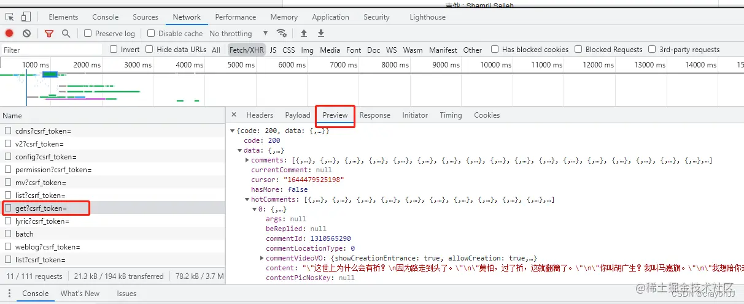Import HAR file upload arrow icon
This screenshot has height=304, width=744.
click(303, 33)
